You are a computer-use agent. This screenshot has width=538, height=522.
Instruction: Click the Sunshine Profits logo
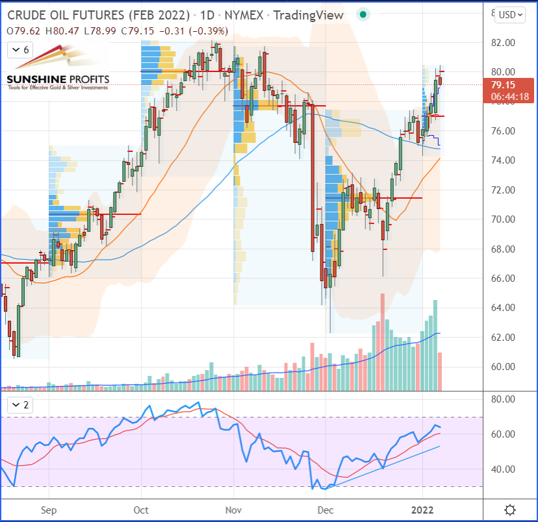[x=58, y=67]
